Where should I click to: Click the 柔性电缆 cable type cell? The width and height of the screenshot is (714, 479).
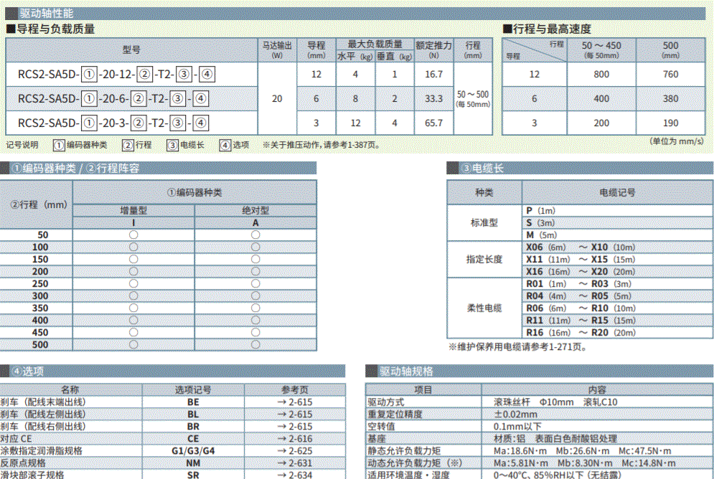tap(484, 308)
